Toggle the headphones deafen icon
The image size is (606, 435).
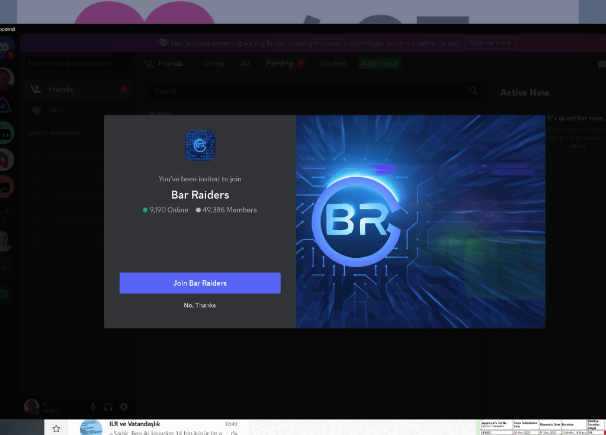click(x=108, y=407)
